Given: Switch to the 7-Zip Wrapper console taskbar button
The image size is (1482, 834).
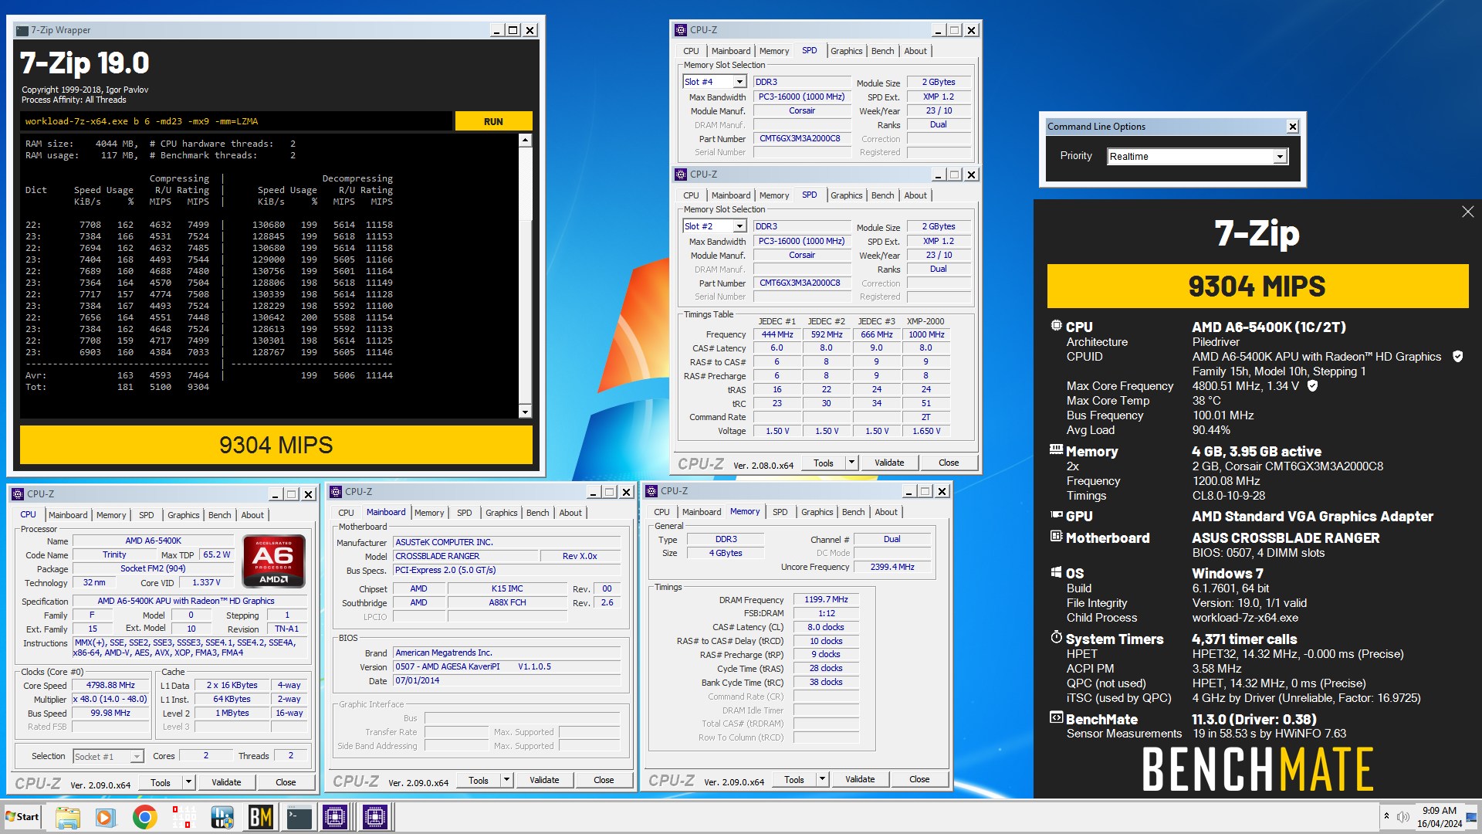Looking at the screenshot, I should (x=299, y=817).
